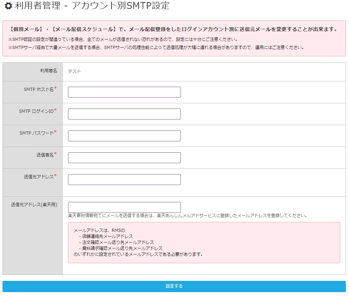
Task: Click the SMTP ホスト名 field label
Action: [38, 90]
